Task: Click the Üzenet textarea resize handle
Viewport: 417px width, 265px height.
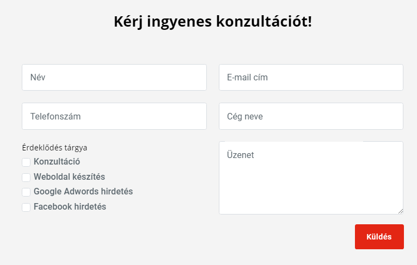Action: coord(400,211)
